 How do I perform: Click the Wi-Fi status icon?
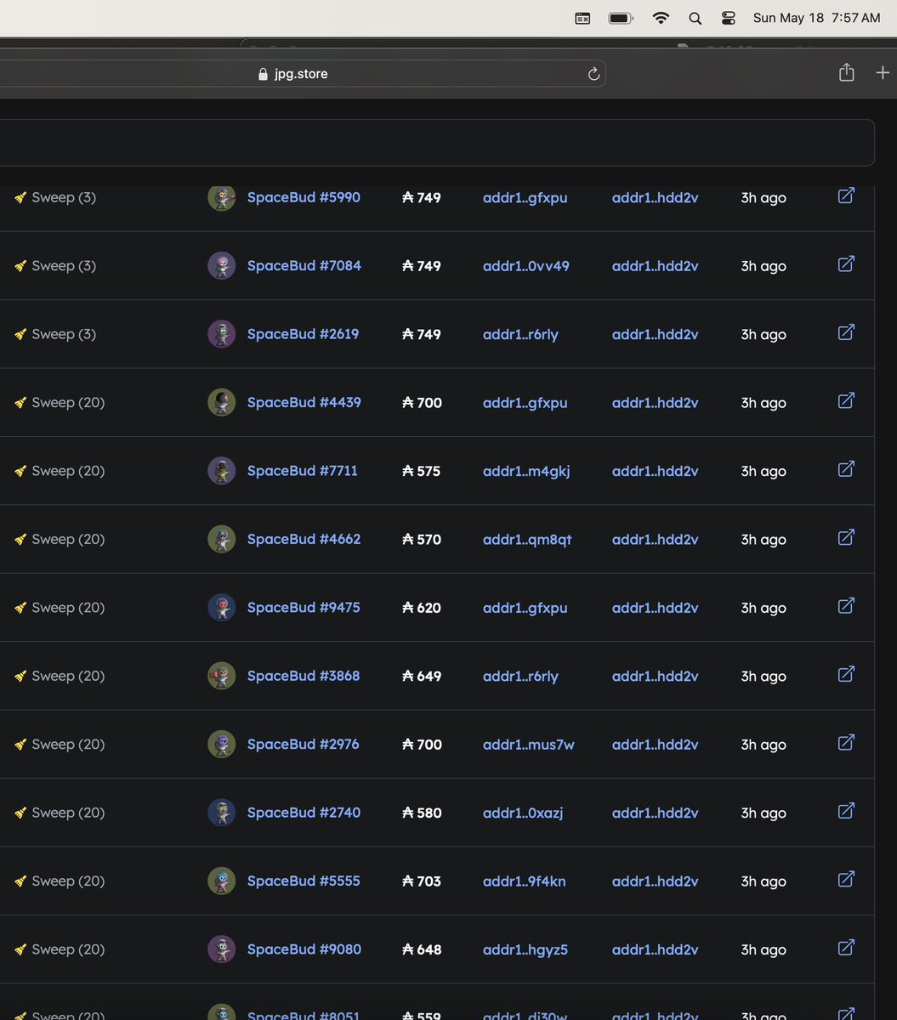click(x=661, y=18)
